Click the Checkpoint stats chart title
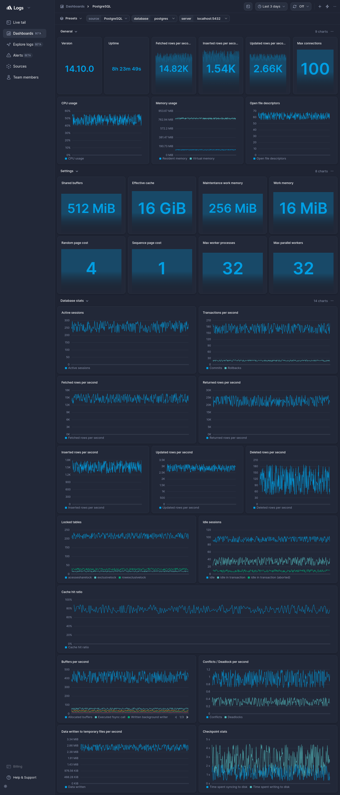 click(x=215, y=732)
